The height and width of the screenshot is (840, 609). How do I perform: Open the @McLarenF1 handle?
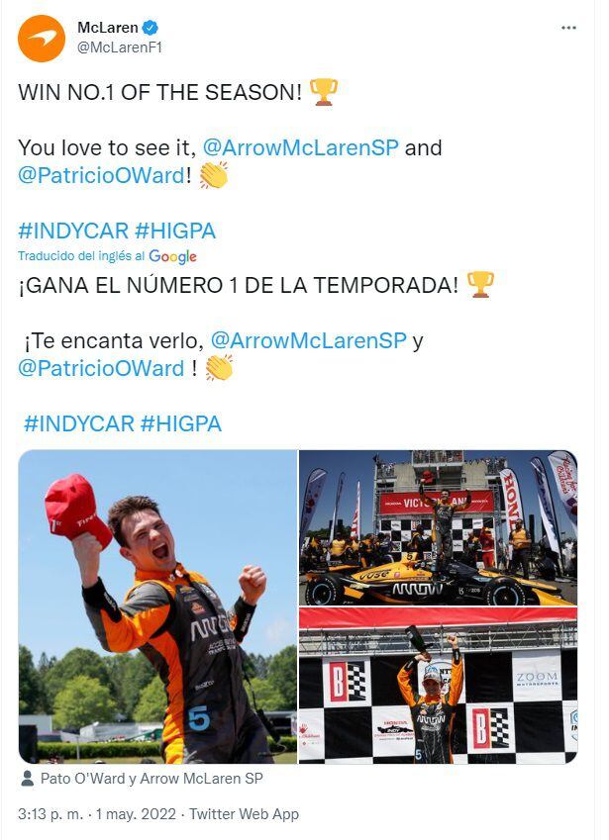pos(120,47)
